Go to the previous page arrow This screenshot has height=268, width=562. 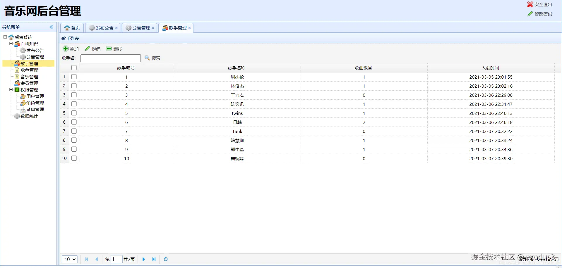97,259
